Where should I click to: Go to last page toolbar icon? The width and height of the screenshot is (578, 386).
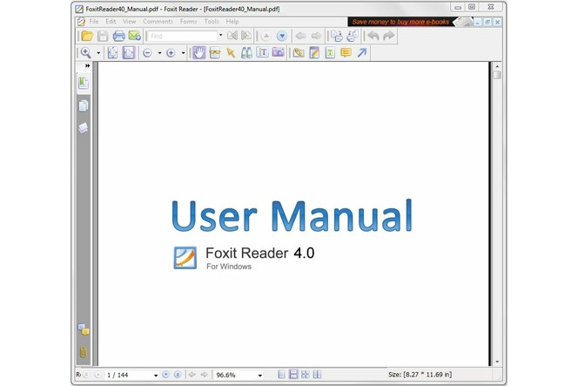245,36
